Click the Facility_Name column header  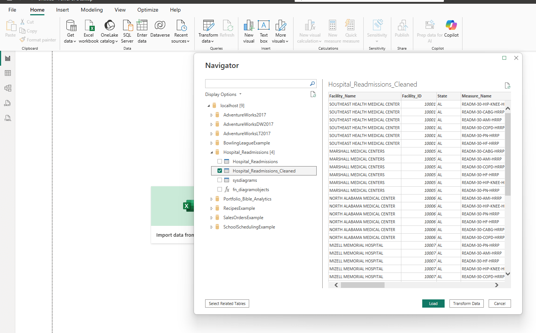click(x=364, y=96)
